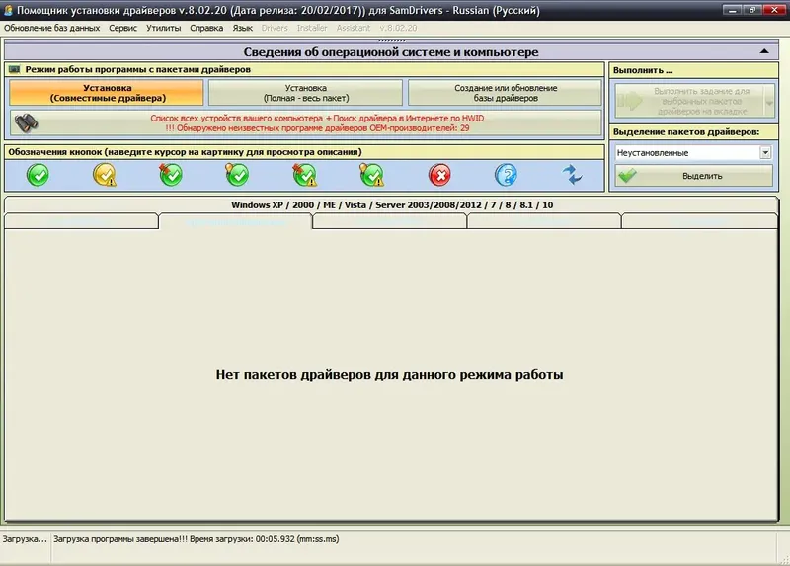
Task: Click the dotted splitter grip above the header
Action: [x=391, y=40]
